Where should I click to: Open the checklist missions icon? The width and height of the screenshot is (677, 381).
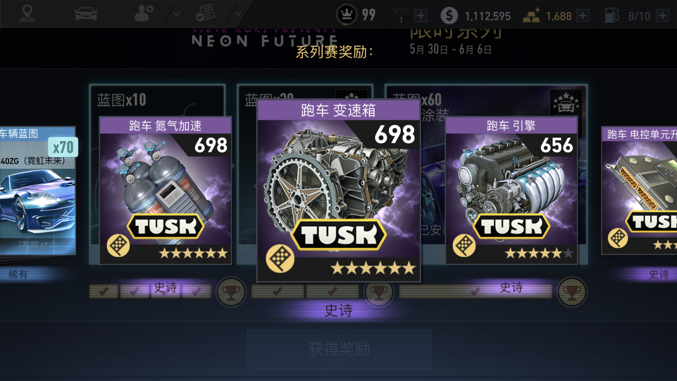(205, 13)
